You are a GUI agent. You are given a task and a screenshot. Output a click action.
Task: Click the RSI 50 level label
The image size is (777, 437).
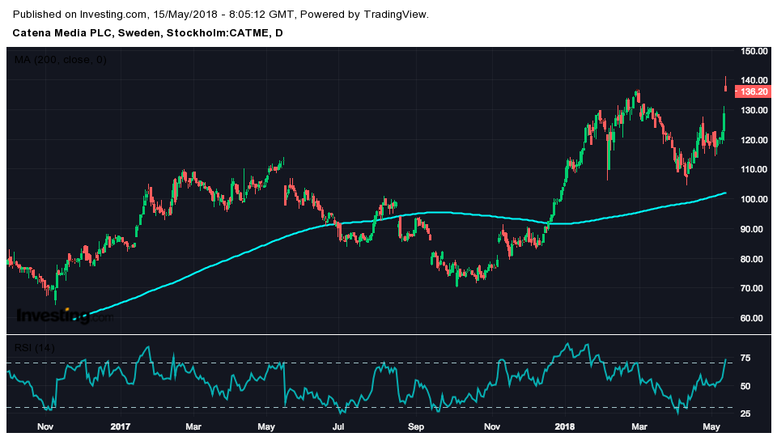click(x=745, y=386)
